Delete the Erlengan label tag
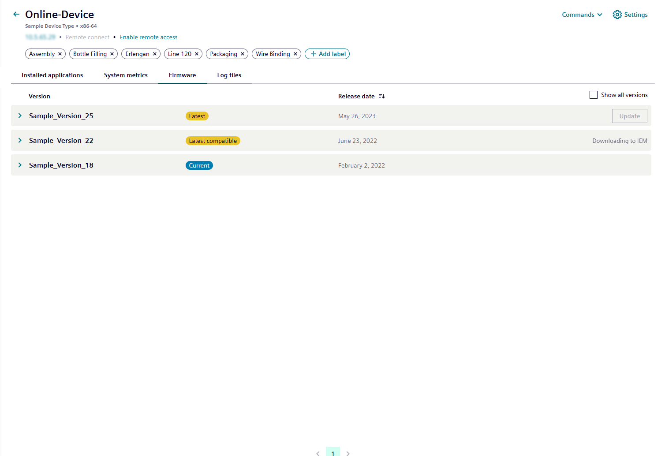 click(x=155, y=54)
